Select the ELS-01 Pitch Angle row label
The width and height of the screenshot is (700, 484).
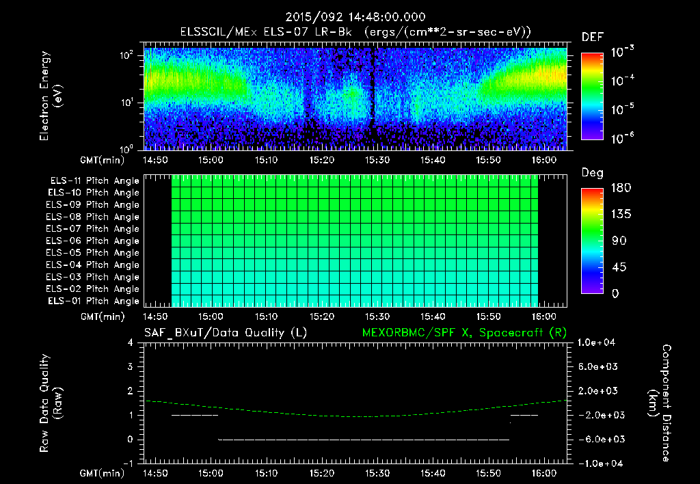tap(94, 301)
